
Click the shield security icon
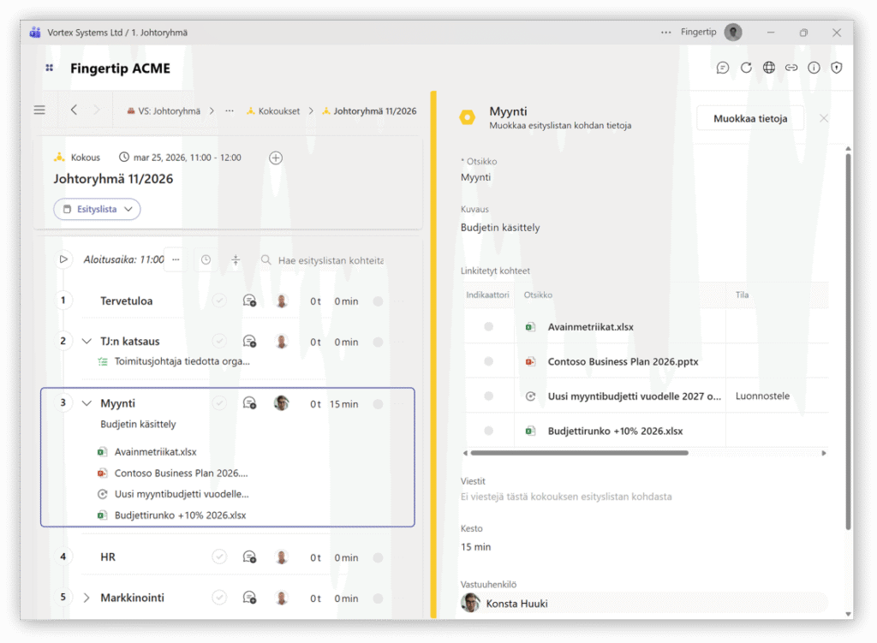pyautogui.click(x=837, y=68)
